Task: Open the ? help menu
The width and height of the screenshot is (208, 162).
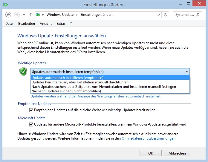Action: [x=71, y=24]
